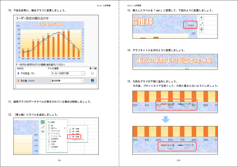Click the ユーザー設定の組み合わせ dialog heading

point(32,18)
